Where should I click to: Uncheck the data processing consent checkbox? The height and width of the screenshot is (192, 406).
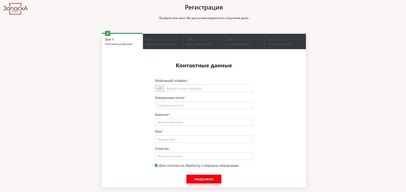point(156,165)
